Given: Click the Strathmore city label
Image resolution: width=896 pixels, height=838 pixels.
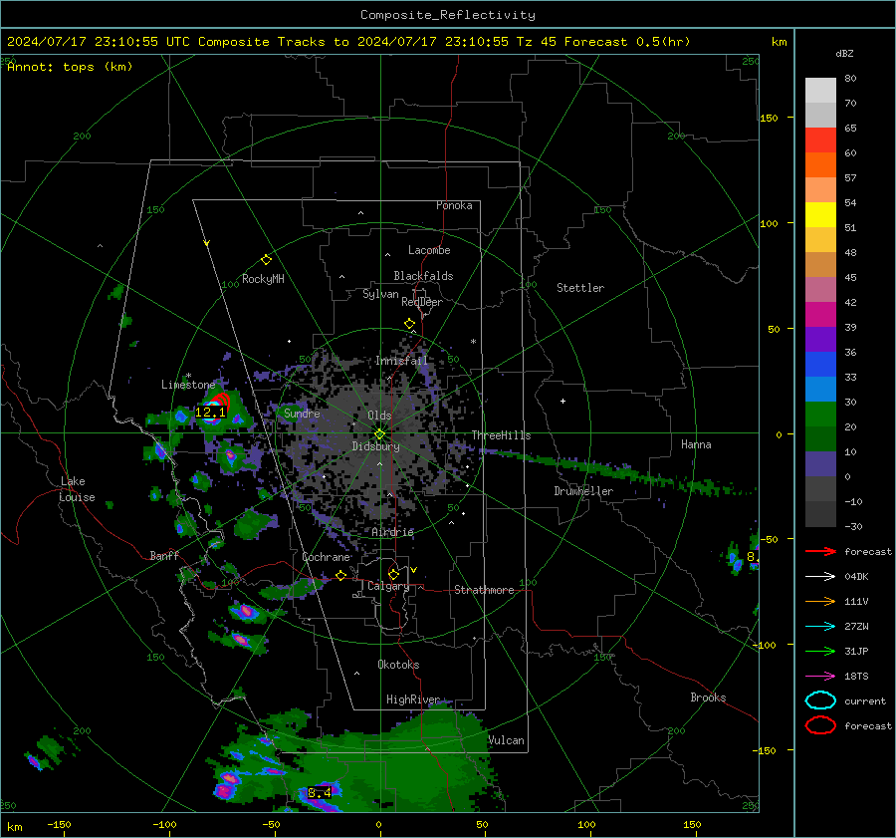Looking at the screenshot, I should (484, 590).
